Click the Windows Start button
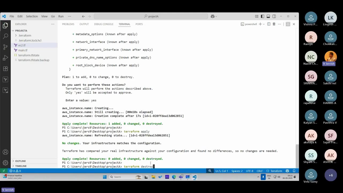The height and width of the screenshot is (193, 343). click(105, 177)
